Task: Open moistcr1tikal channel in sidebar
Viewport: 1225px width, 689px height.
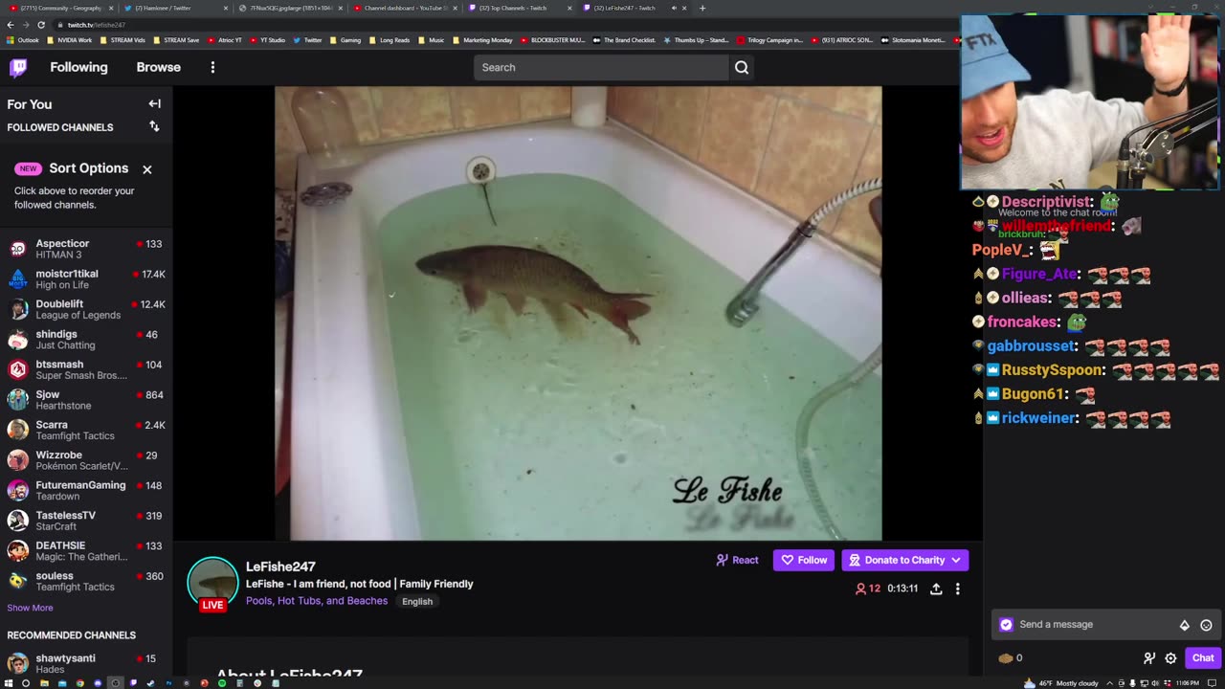Action: pos(86,279)
